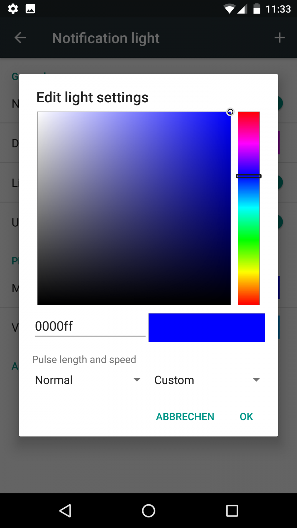Tap the settings gear in status bar

(x=13, y=9)
